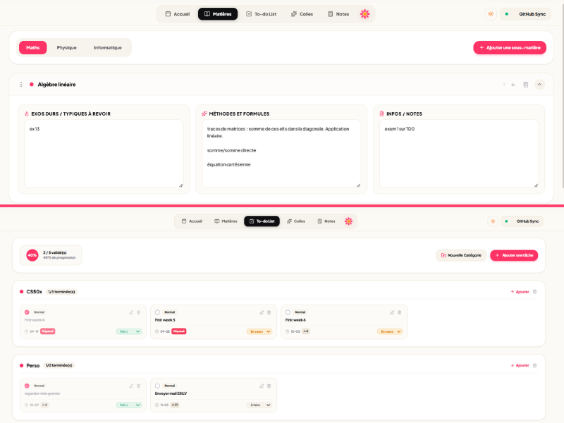The width and height of the screenshot is (564, 423).
Task: Open the 'En cours' status dropdown for 'Finir week 6'
Action: [390, 331]
